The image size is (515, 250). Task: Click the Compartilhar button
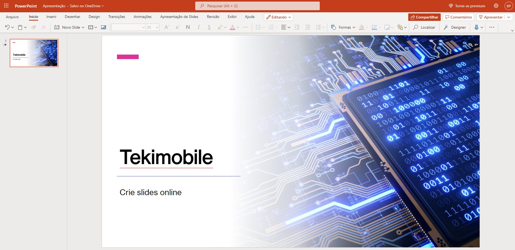pos(424,17)
